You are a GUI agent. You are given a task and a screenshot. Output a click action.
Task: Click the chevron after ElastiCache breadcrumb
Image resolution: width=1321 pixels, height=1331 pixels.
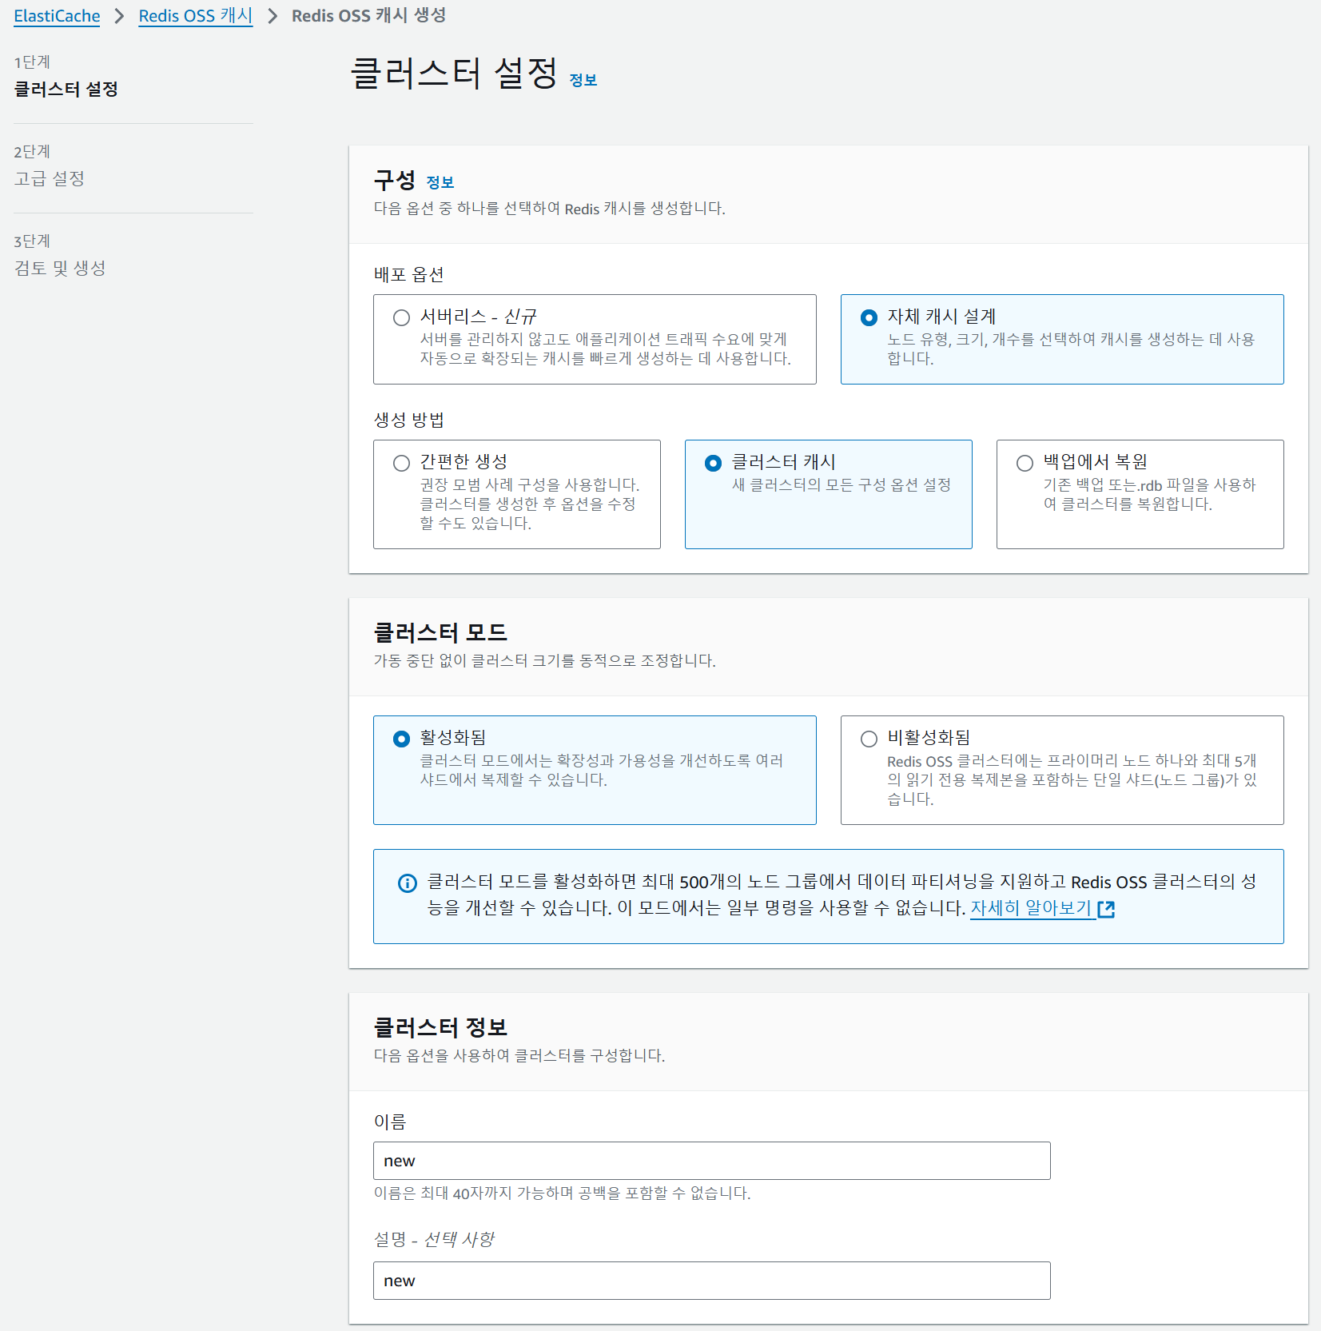point(119,16)
